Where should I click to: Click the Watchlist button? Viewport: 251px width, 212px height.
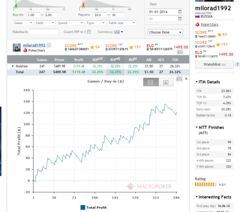tap(214, 64)
